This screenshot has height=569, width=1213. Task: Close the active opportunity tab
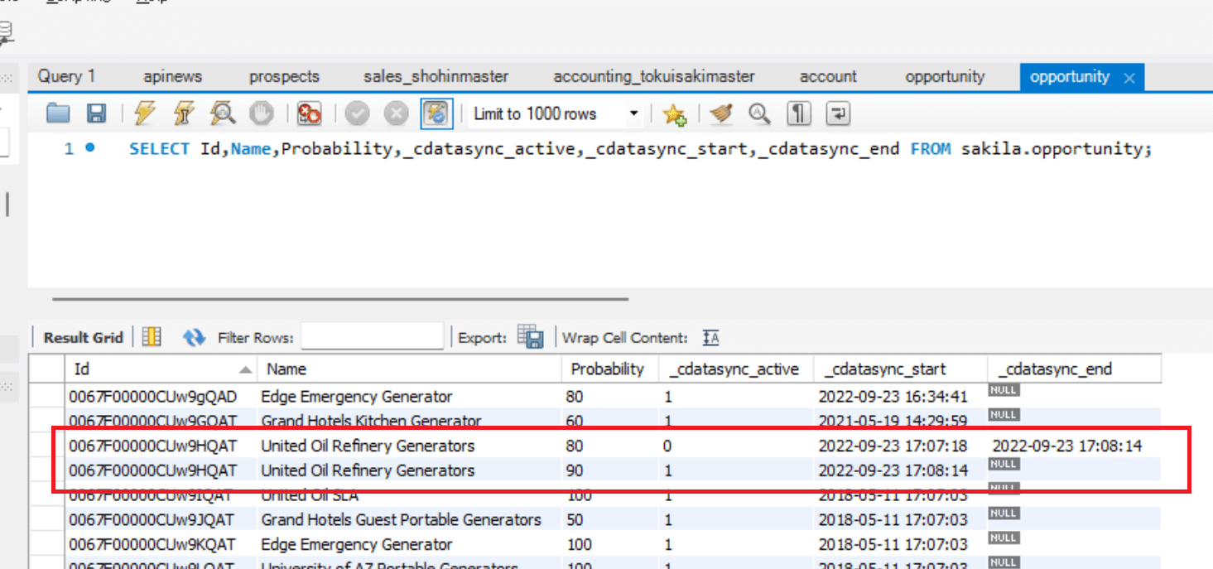[x=1129, y=78]
